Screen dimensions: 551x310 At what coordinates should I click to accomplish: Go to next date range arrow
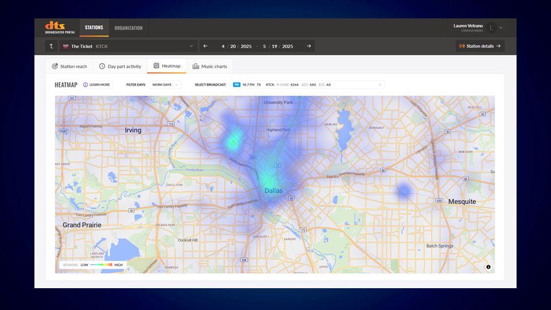point(309,46)
